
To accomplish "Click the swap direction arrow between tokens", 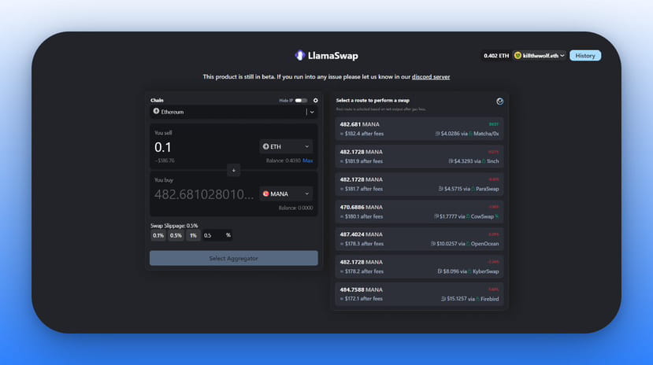I will [x=234, y=170].
